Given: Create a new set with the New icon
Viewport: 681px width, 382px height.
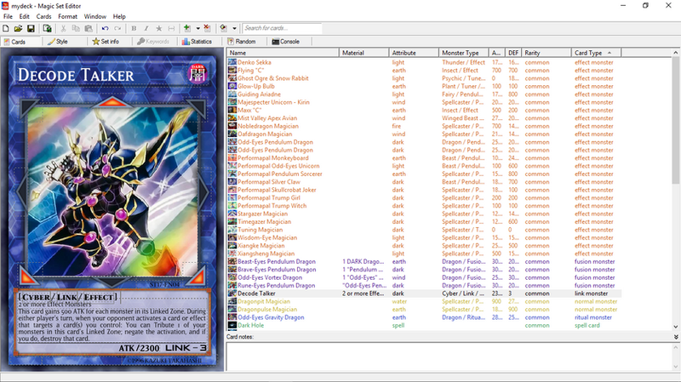Looking at the screenshot, I should coord(6,29).
